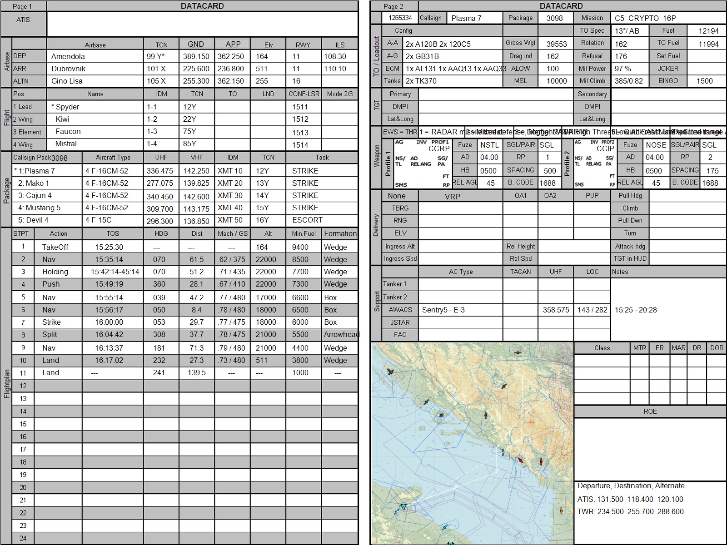The width and height of the screenshot is (727, 545).
Task: Toggle INV label in Profile 1 SMS panel
Action: tap(421, 142)
